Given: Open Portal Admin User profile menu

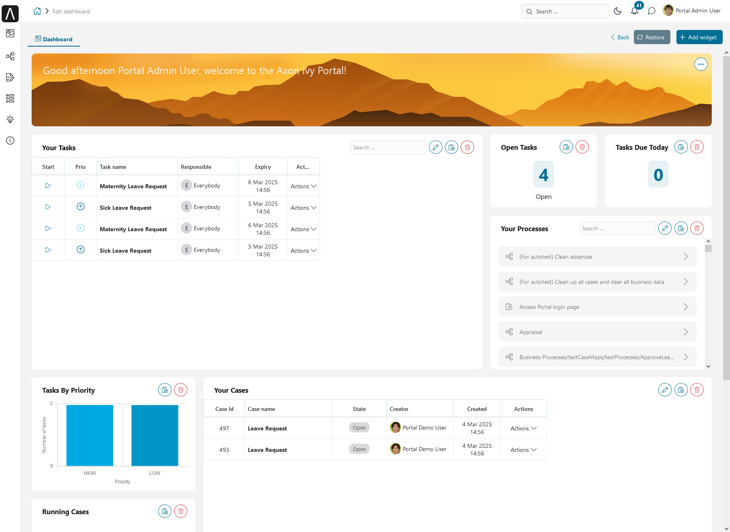Looking at the screenshot, I should click(692, 11).
